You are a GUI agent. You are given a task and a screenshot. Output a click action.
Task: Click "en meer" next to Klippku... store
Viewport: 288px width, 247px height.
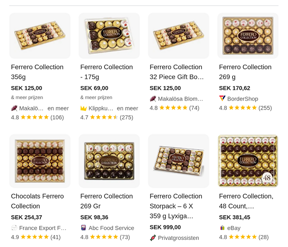pyautogui.click(x=127, y=108)
